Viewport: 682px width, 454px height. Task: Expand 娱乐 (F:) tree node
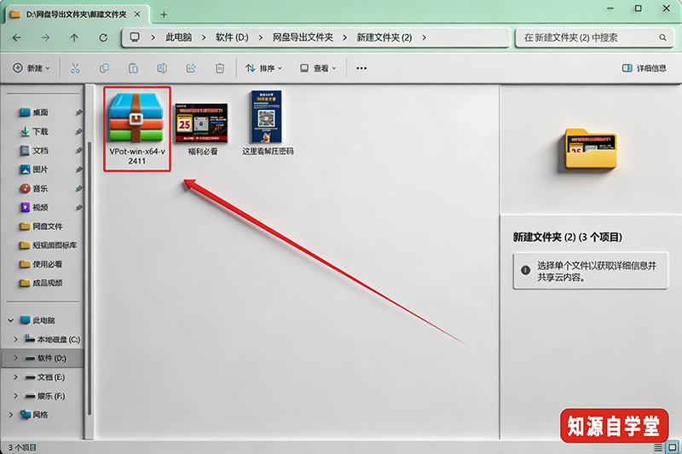(15, 396)
